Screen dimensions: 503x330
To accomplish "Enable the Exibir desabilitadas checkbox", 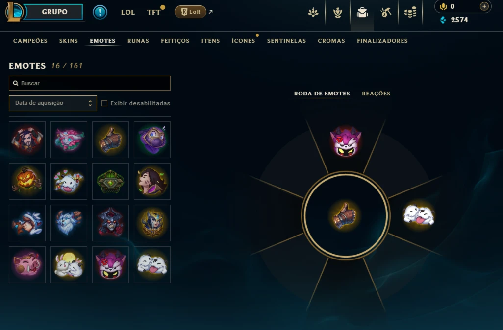I will coord(104,103).
